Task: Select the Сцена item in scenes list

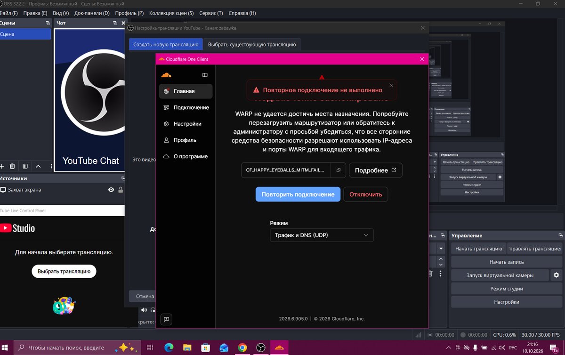Action: click(25, 34)
